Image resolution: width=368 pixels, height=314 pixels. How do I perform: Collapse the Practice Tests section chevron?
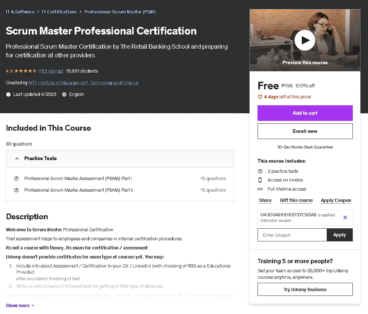(x=17, y=159)
